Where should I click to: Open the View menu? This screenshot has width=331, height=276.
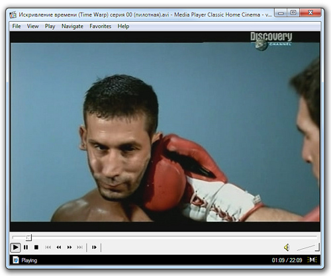click(x=32, y=26)
